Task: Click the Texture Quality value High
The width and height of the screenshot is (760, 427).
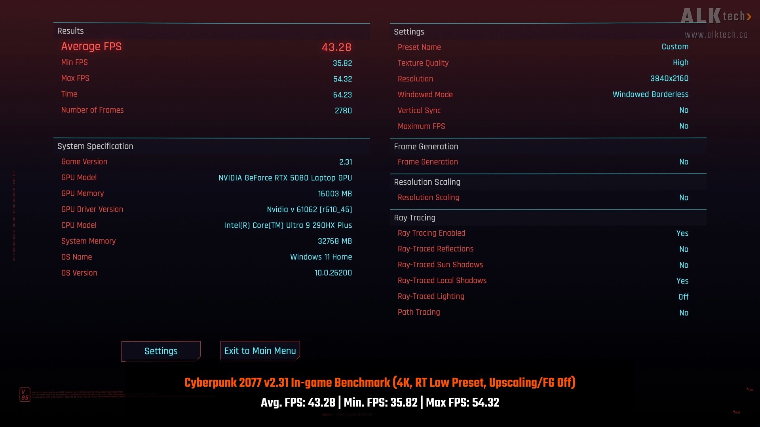Action: pos(680,62)
